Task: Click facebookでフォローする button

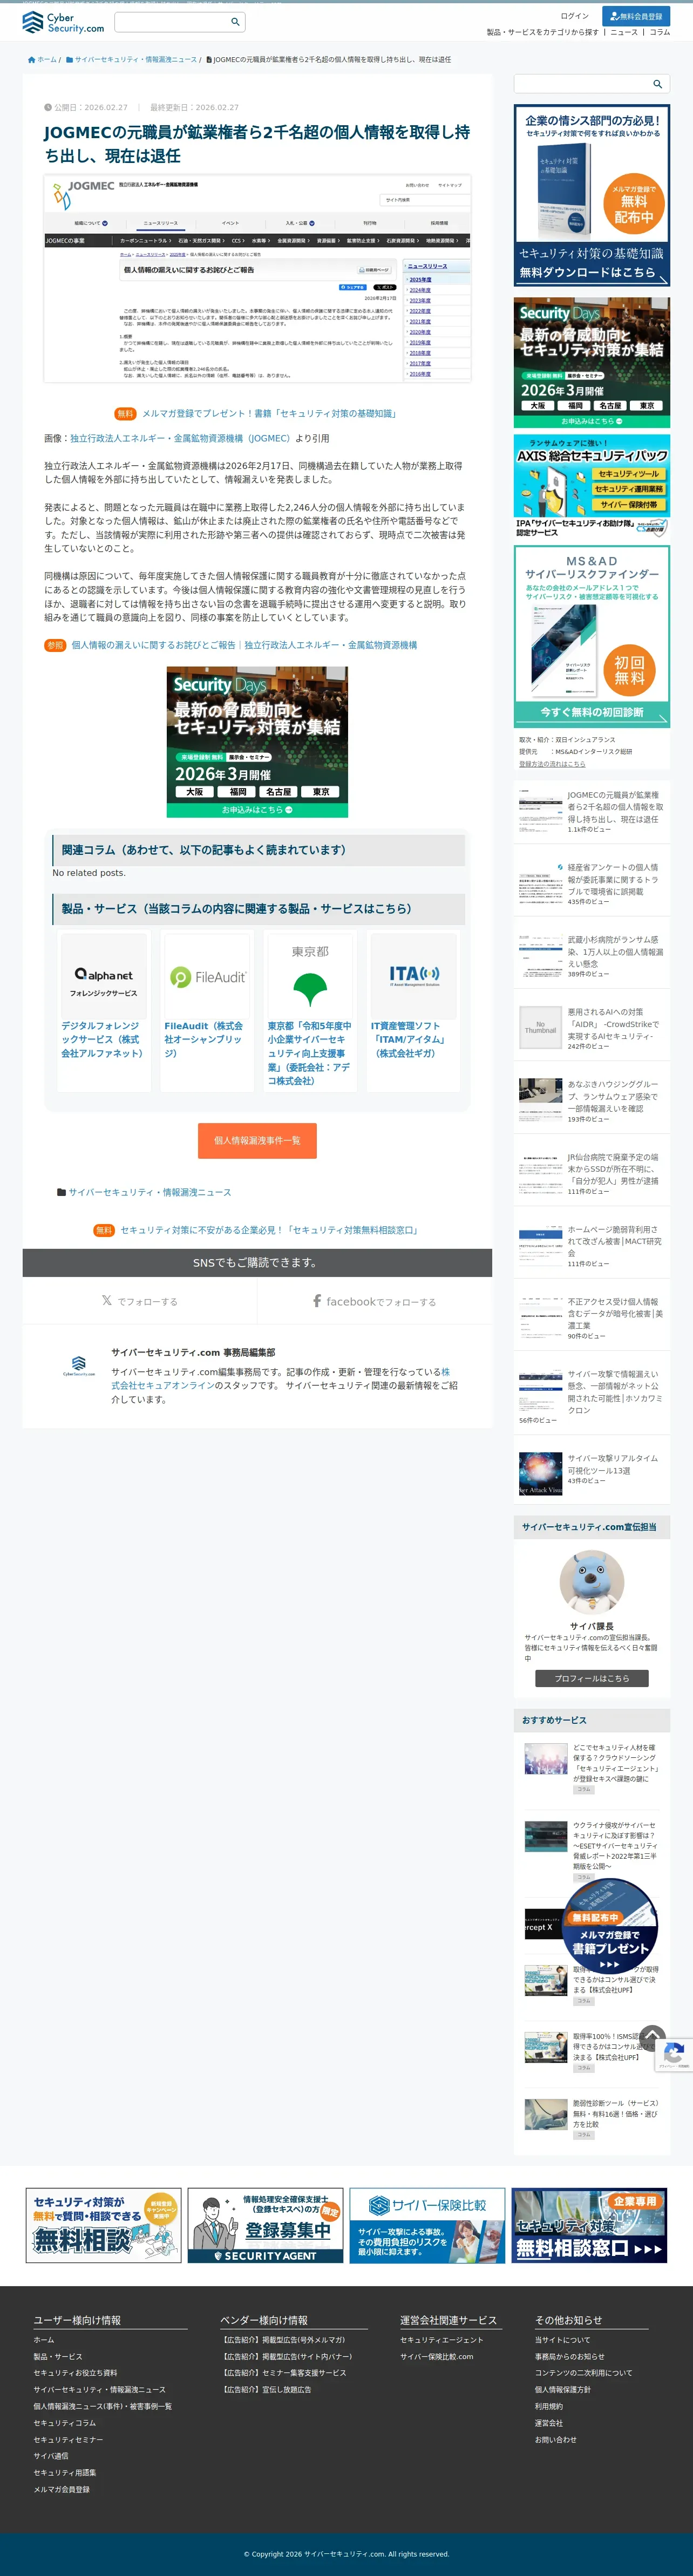Action: tap(375, 1301)
